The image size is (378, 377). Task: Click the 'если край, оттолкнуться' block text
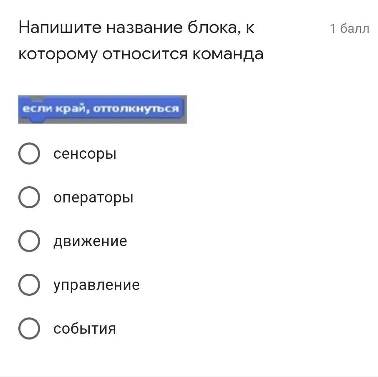click(x=101, y=109)
